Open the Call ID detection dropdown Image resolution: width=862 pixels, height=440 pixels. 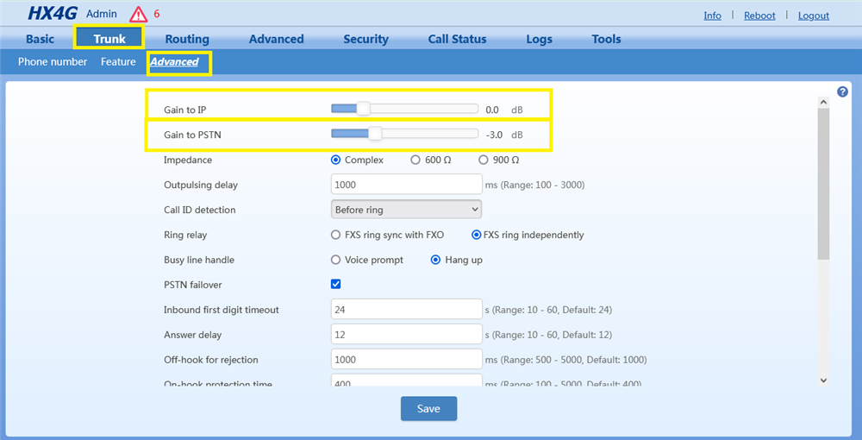pos(406,210)
